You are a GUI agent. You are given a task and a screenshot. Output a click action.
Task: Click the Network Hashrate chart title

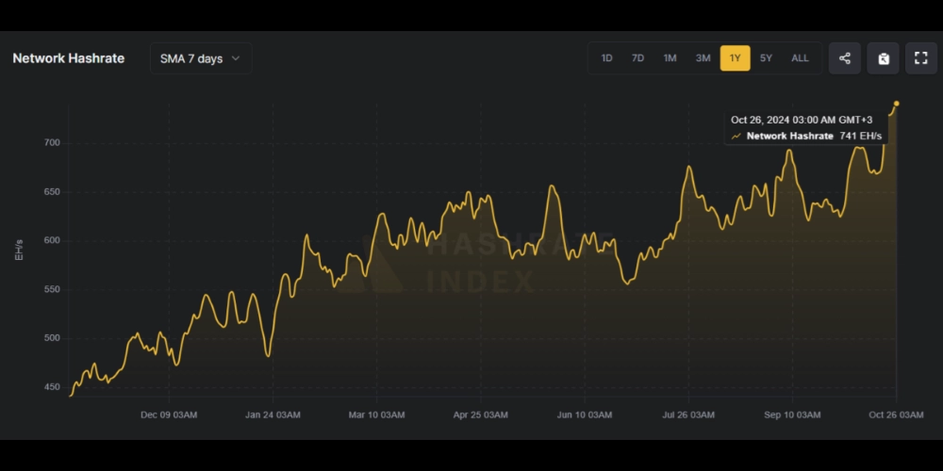(x=69, y=58)
